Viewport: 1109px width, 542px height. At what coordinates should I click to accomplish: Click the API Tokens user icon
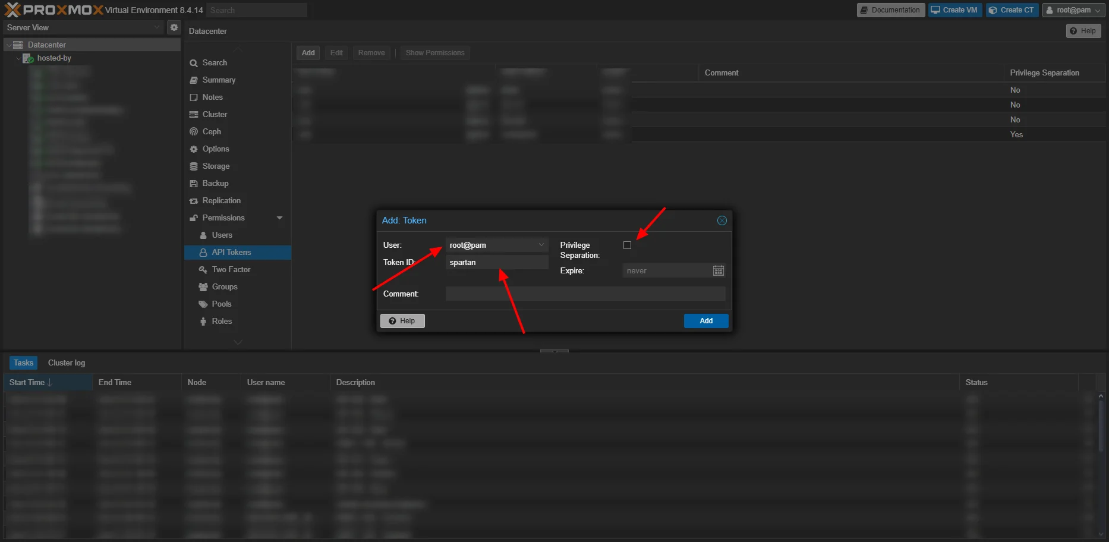point(203,253)
